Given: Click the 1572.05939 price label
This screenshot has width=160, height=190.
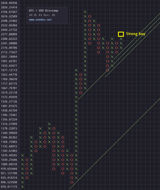Looking at the screenshot, I should click(9, 97).
